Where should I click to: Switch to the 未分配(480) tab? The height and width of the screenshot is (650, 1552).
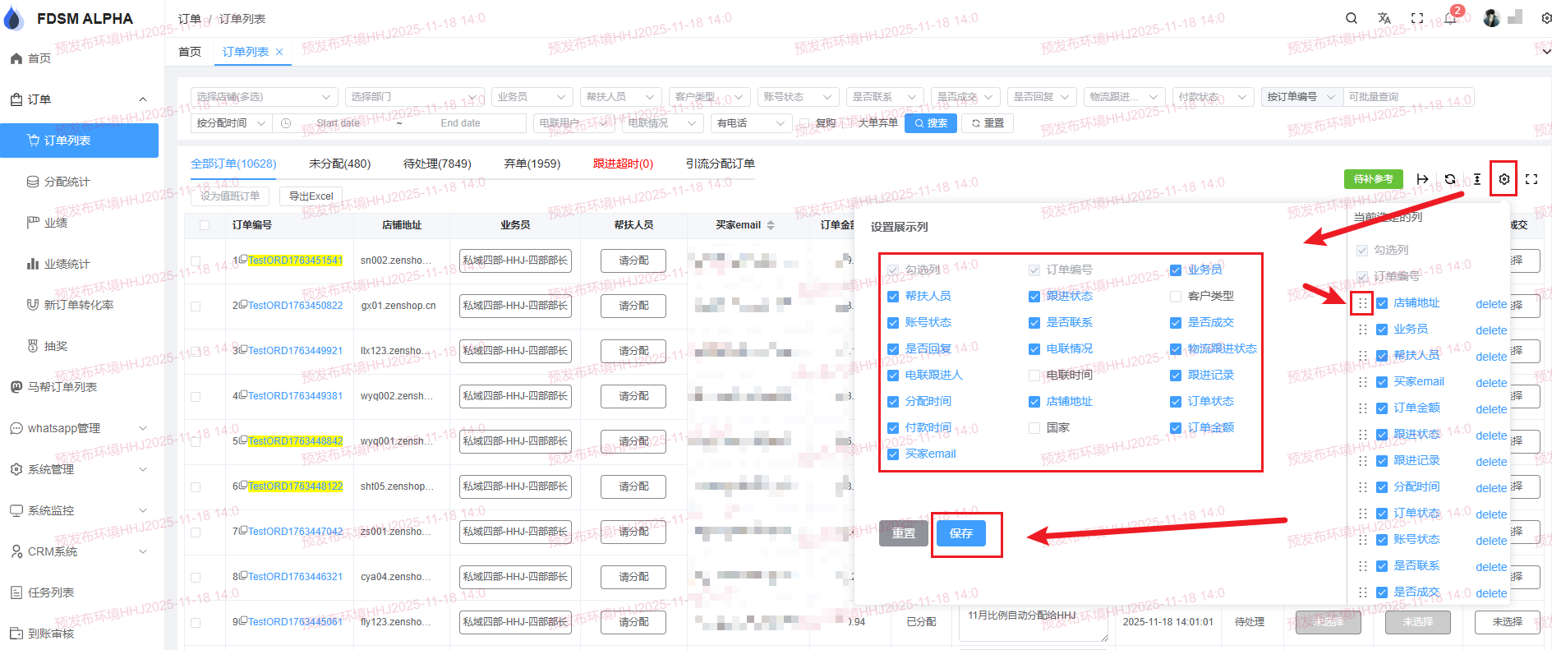[339, 164]
